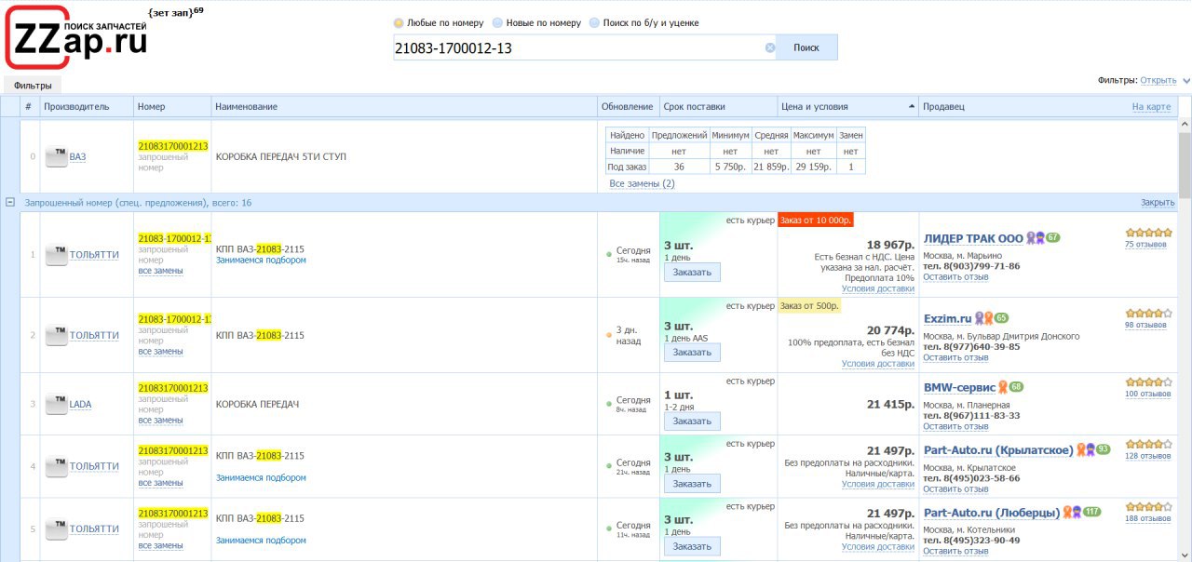Viewport: 1192px width, 562px height.
Task: Click the green 117 badge of Part-Auto.ru Люберцы
Action: click(x=1092, y=512)
